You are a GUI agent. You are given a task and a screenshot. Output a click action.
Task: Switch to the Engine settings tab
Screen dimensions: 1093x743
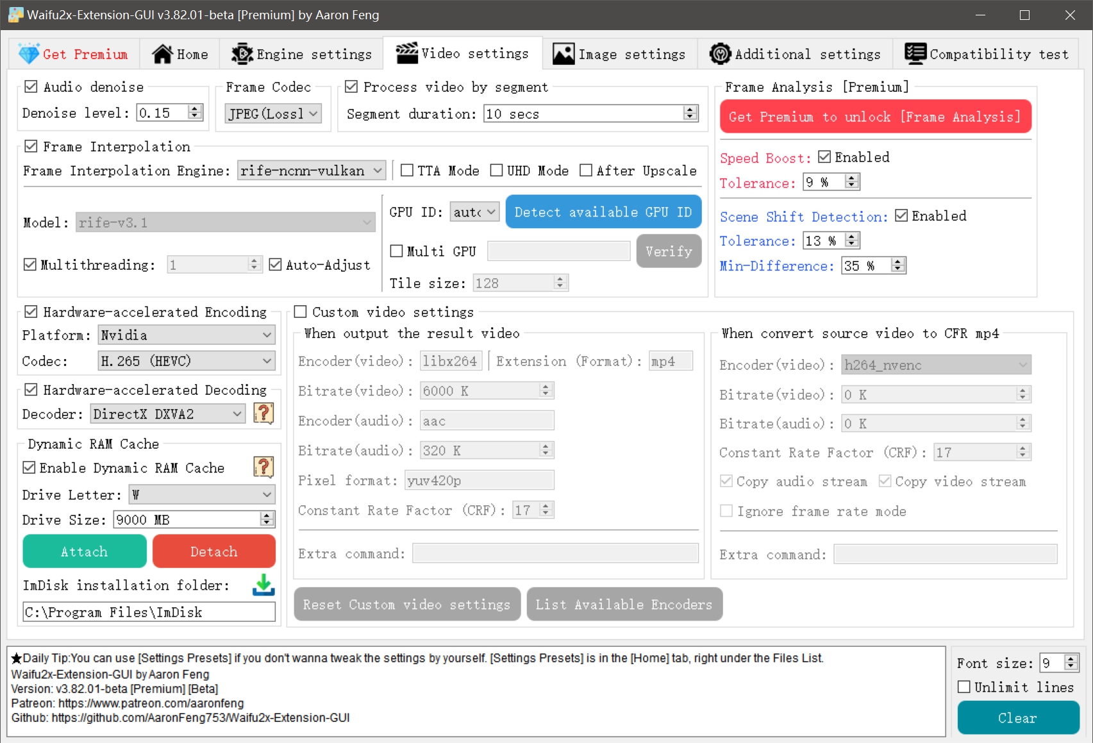point(302,54)
